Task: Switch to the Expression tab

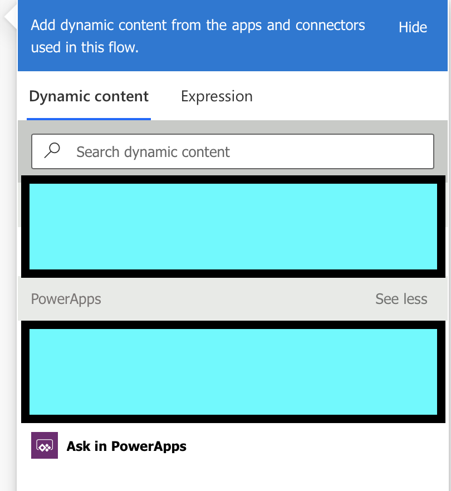Action: point(217,96)
